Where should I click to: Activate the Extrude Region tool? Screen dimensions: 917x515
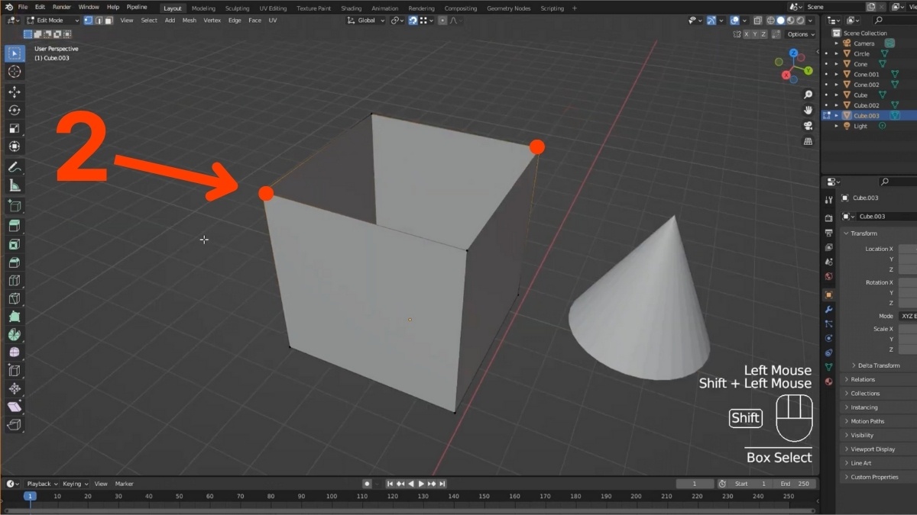click(x=15, y=226)
